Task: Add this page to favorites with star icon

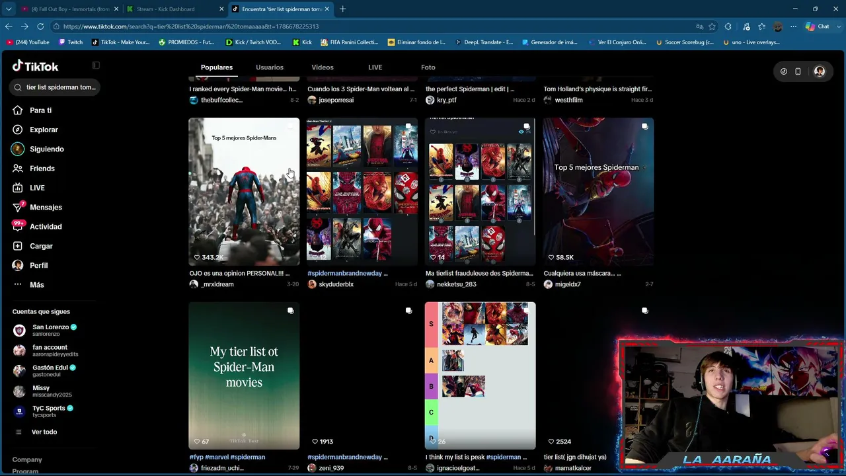Action: pyautogui.click(x=712, y=26)
